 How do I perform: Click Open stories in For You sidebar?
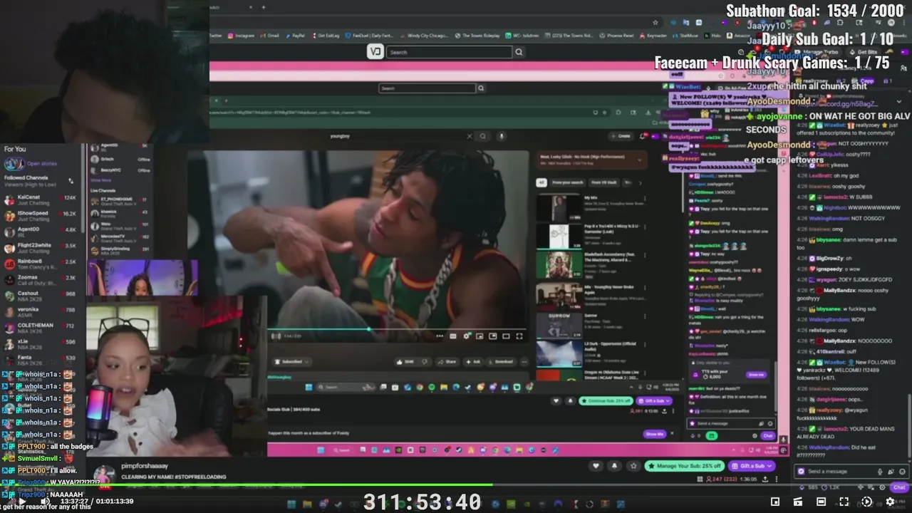click(42, 164)
